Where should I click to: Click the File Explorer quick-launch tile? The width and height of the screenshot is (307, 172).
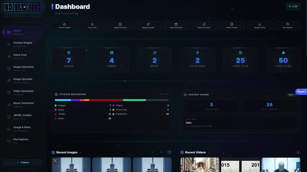point(288,25)
